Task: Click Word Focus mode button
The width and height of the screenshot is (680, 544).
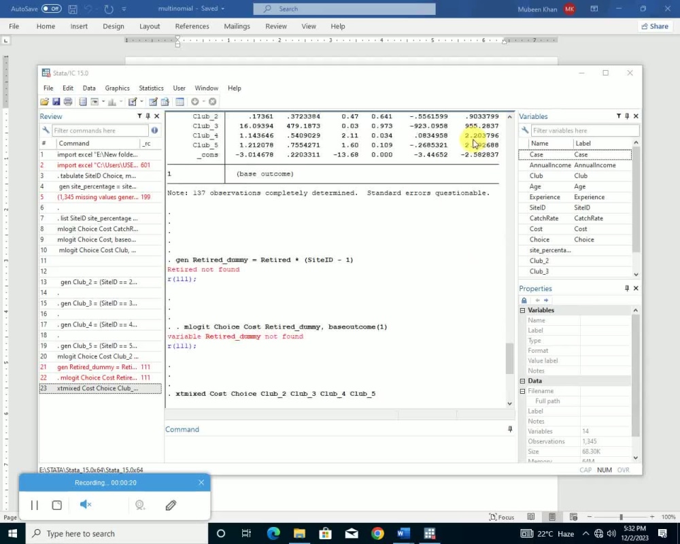Action: [x=501, y=517]
